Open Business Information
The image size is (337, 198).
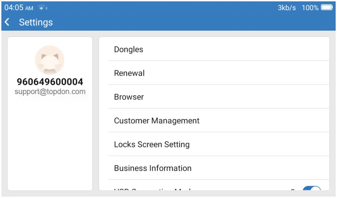(153, 168)
